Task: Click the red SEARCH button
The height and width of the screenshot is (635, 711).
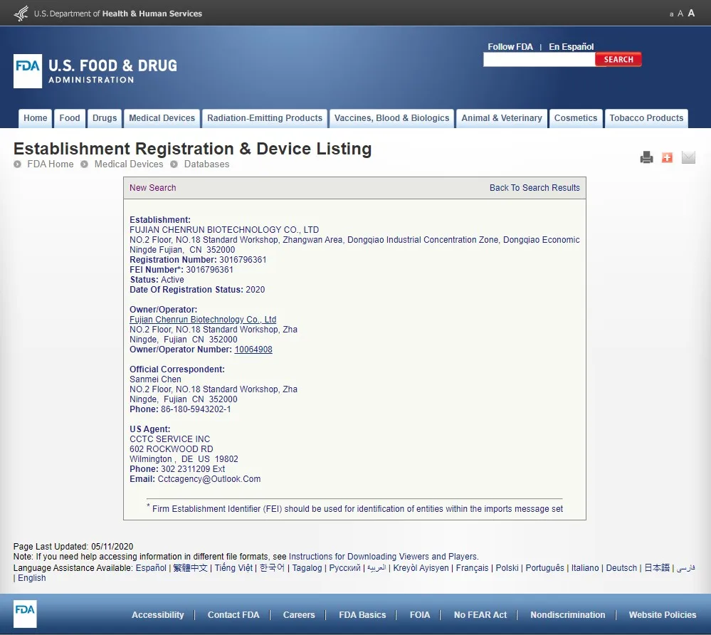Action: pyautogui.click(x=618, y=59)
